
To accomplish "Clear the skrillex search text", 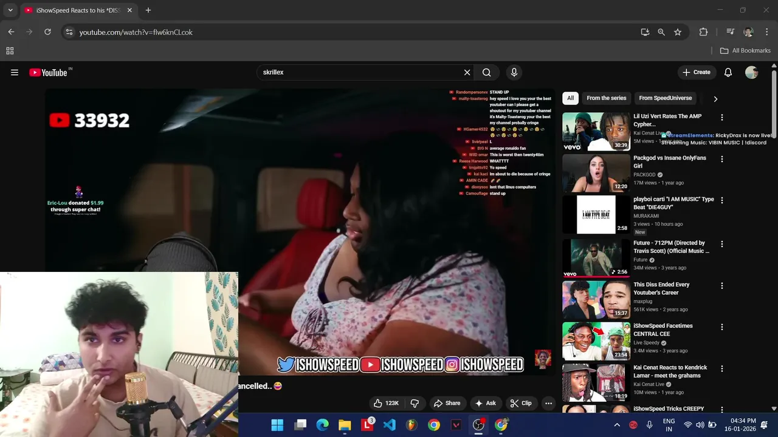I will tap(467, 72).
